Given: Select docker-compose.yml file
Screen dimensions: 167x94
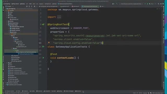Looking at the screenshot, I should [x=16, y=70].
